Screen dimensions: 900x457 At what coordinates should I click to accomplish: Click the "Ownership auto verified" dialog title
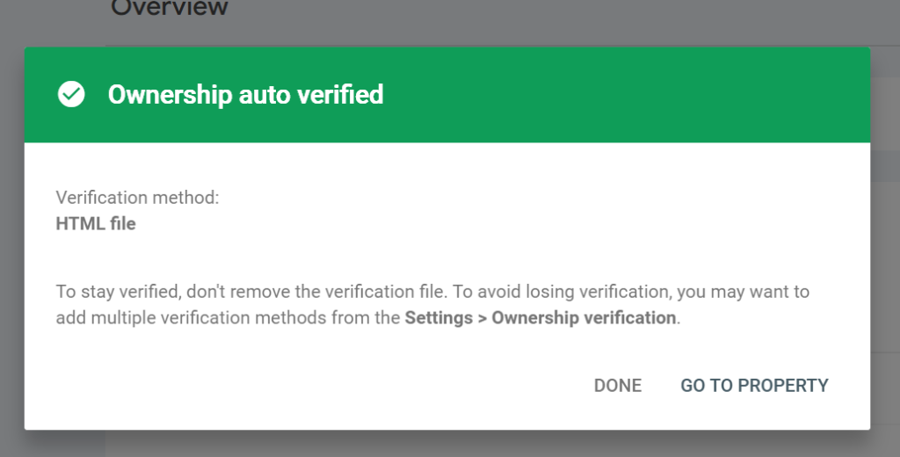[x=245, y=94]
